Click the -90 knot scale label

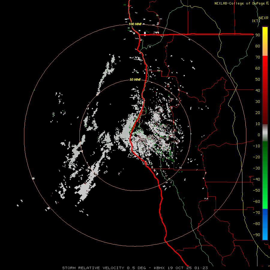coord(256,235)
